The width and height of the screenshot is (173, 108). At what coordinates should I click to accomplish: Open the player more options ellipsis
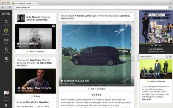point(171,45)
